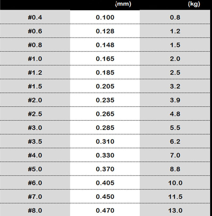Select the #1.5 line number cell
This screenshot has height=216, width=212.
tap(35, 87)
